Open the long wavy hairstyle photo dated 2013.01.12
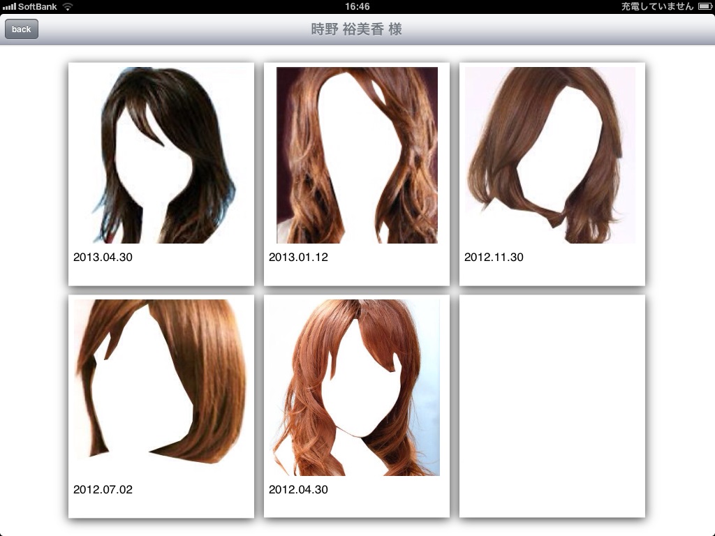Viewport: 715px width, 536px height. pyautogui.click(x=357, y=155)
